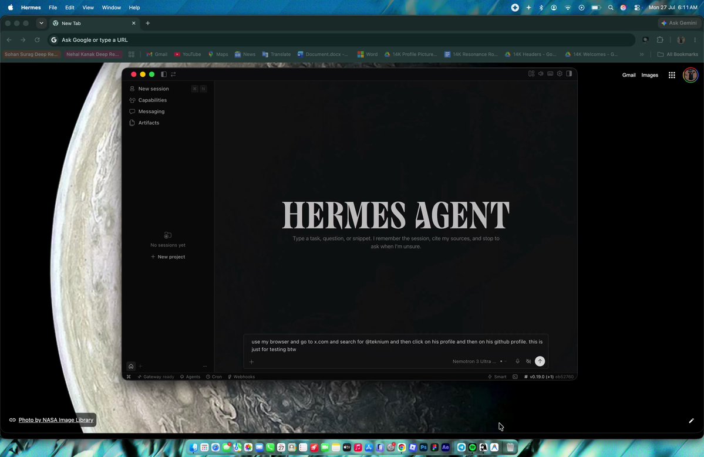Open the Word bookmark

(367, 55)
